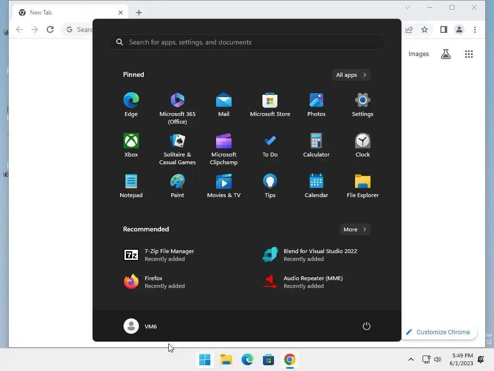This screenshot has width=494, height=371.
Task: Open the To Do app
Action: click(x=270, y=145)
